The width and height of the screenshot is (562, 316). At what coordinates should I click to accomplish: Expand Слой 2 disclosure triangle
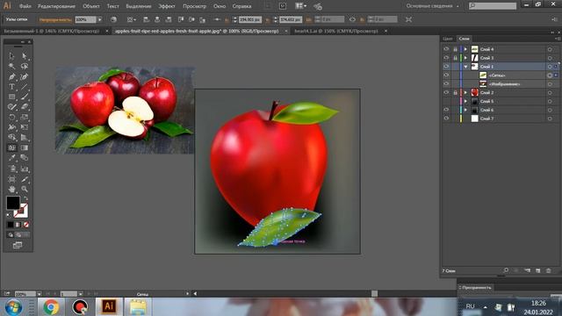pos(465,92)
